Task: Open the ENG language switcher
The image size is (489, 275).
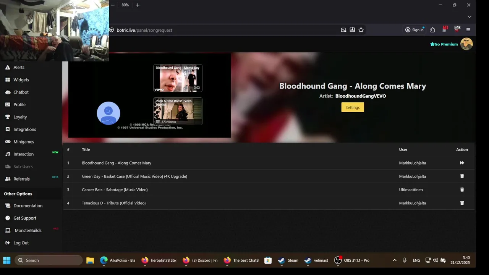Action: (x=416, y=260)
